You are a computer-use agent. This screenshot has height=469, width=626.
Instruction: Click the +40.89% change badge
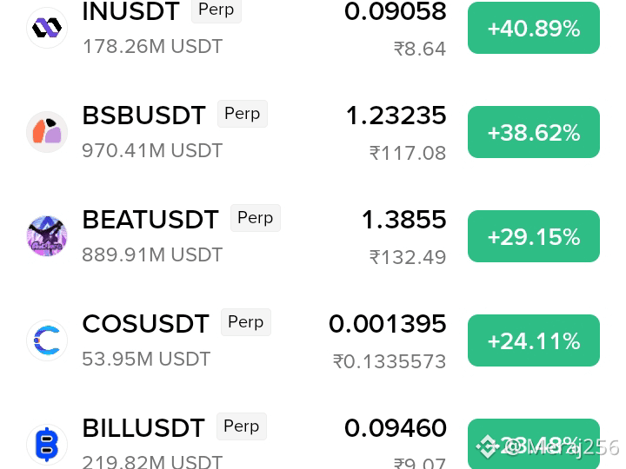[533, 28]
